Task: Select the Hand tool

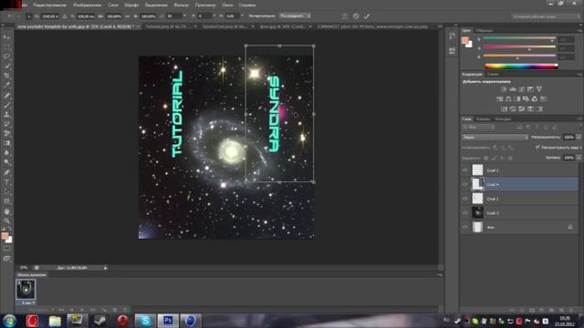Action: [x=6, y=211]
